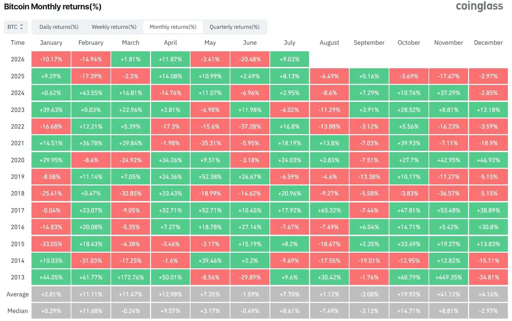Click the January column header
The height and width of the screenshot is (321, 512).
(x=51, y=43)
